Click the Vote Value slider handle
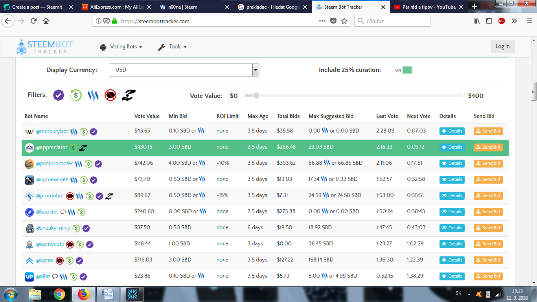Viewport: 537px width, 302px height. (256, 96)
